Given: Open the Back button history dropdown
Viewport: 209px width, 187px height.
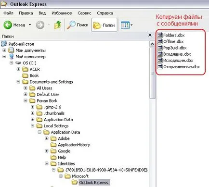Looking at the screenshot, I should point(30,25).
